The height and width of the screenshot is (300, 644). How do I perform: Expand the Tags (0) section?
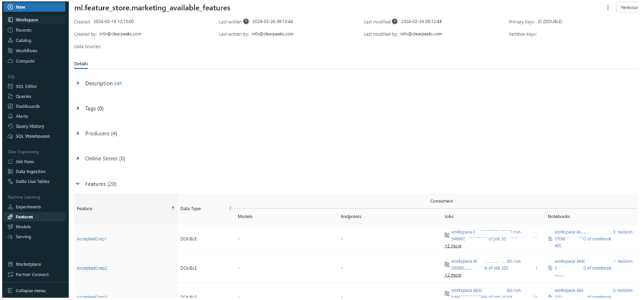click(78, 108)
